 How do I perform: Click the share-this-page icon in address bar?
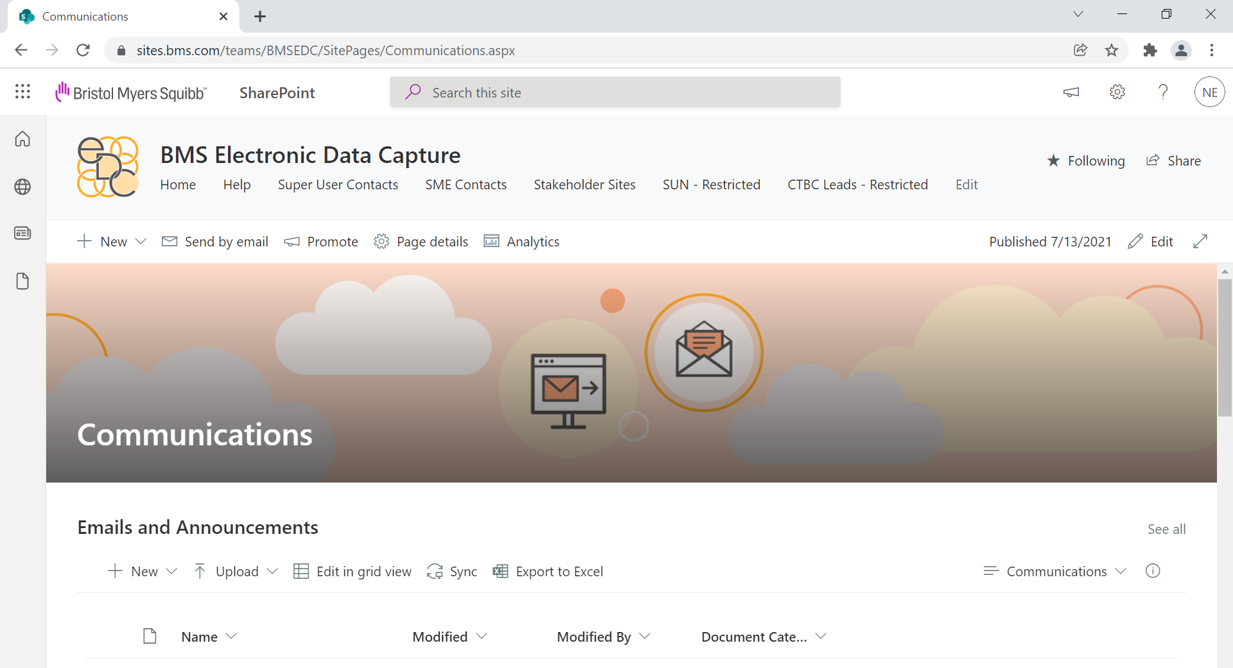pyautogui.click(x=1080, y=50)
